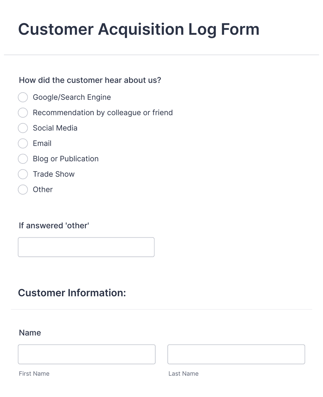Pick the Email radio option
323x397 pixels.
[23, 143]
